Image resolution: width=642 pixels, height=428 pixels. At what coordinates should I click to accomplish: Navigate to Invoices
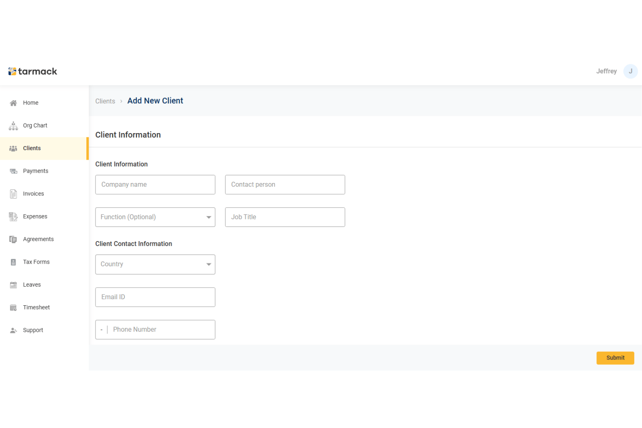44,194
